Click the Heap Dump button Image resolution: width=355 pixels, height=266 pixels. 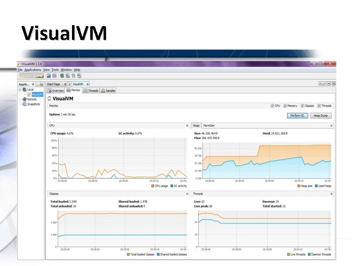pyautogui.click(x=320, y=116)
